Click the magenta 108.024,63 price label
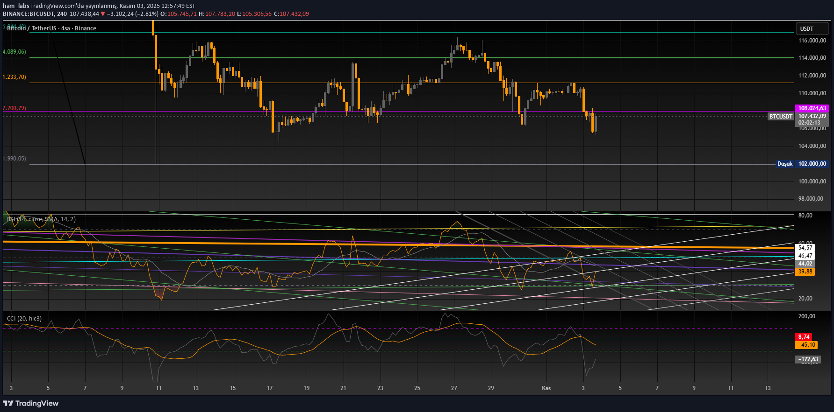This screenshot has height=412, width=834. (812, 108)
